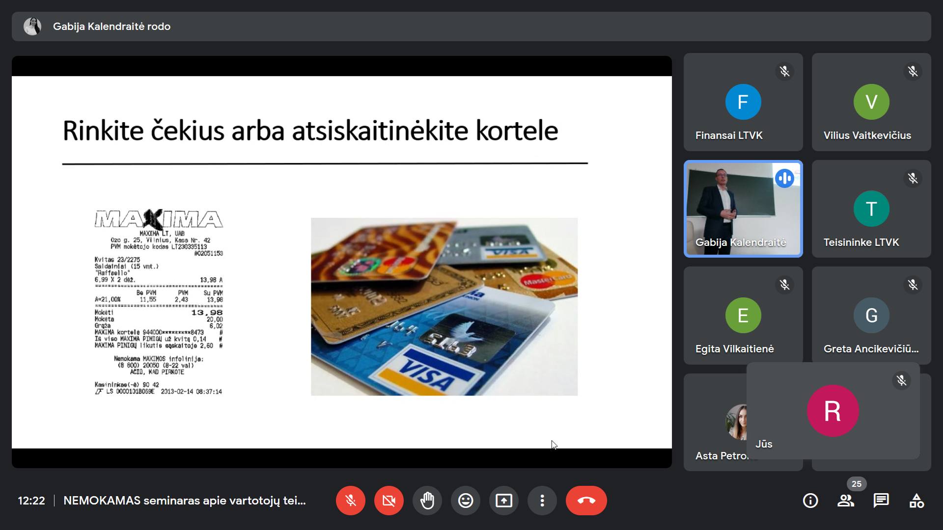The image size is (943, 530).
Task: Unmute your microphone
Action: click(x=350, y=501)
